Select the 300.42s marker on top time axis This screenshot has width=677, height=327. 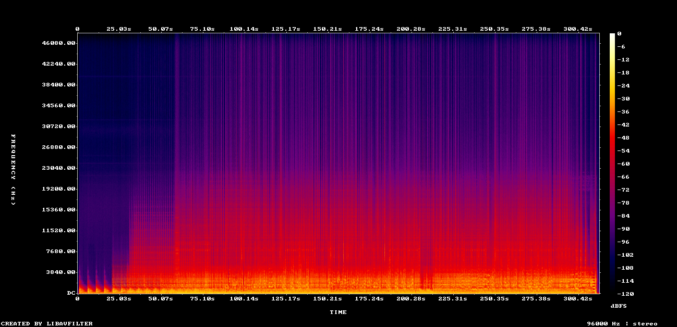coord(579,29)
